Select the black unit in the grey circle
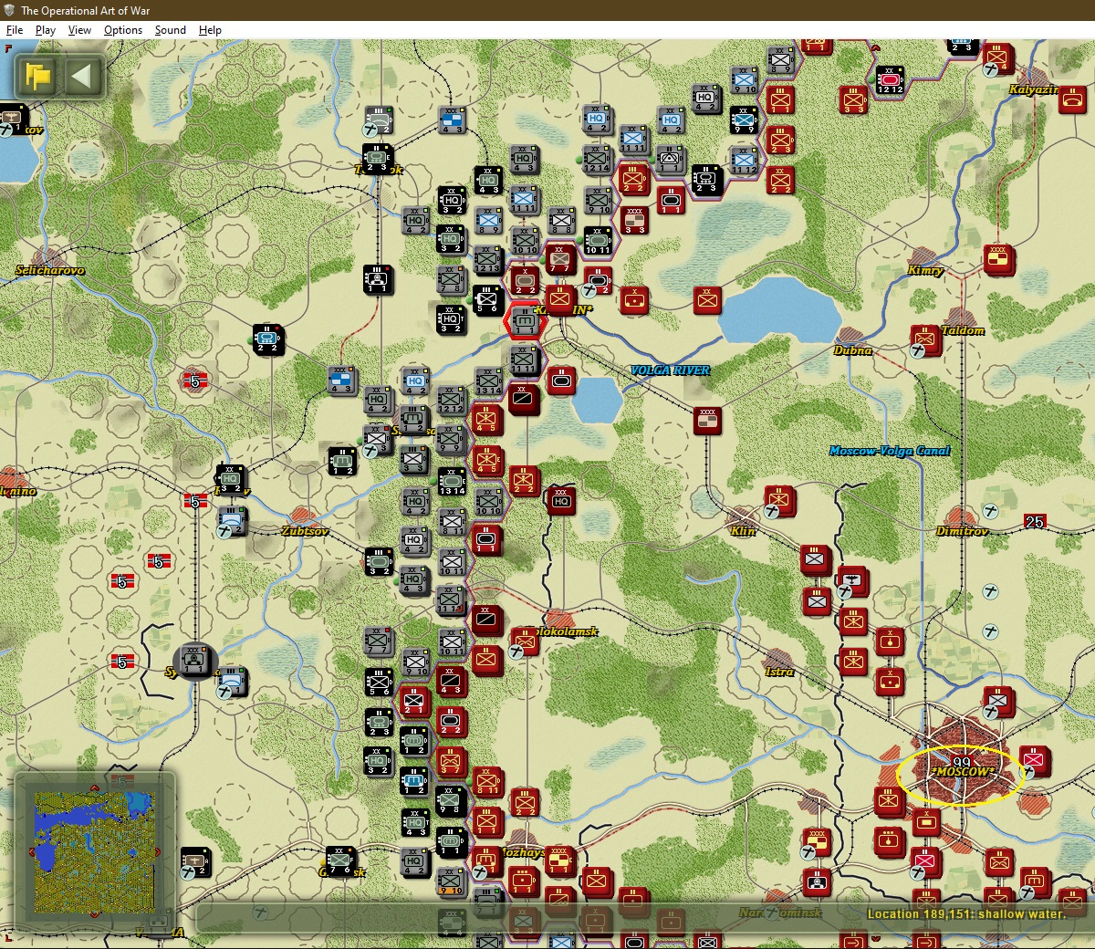This screenshot has height=949, width=1095. point(194,660)
